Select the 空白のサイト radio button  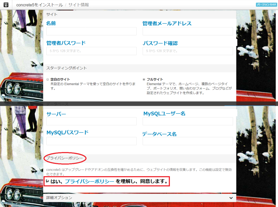tap(48, 79)
